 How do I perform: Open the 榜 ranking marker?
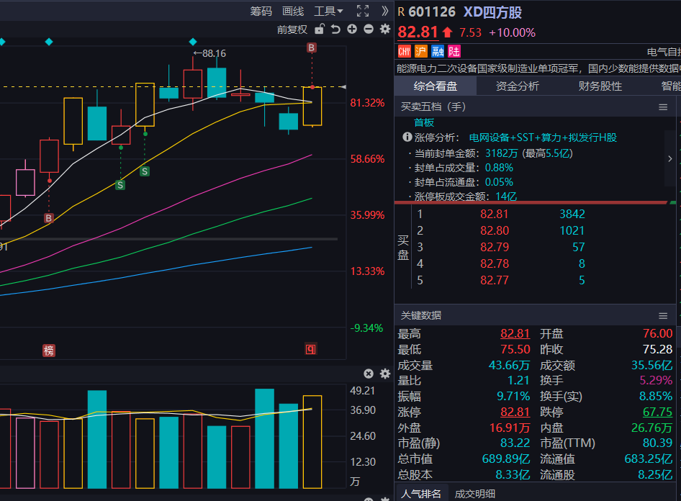(x=49, y=351)
